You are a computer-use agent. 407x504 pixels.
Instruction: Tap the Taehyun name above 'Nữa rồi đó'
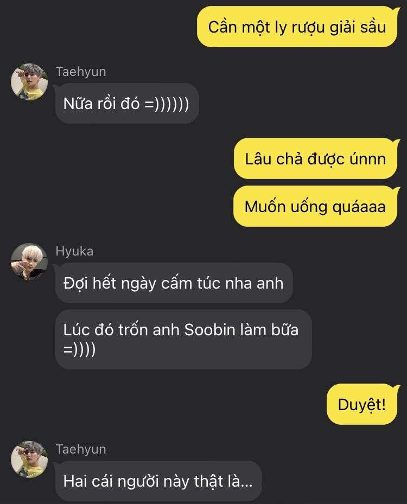[81, 72]
